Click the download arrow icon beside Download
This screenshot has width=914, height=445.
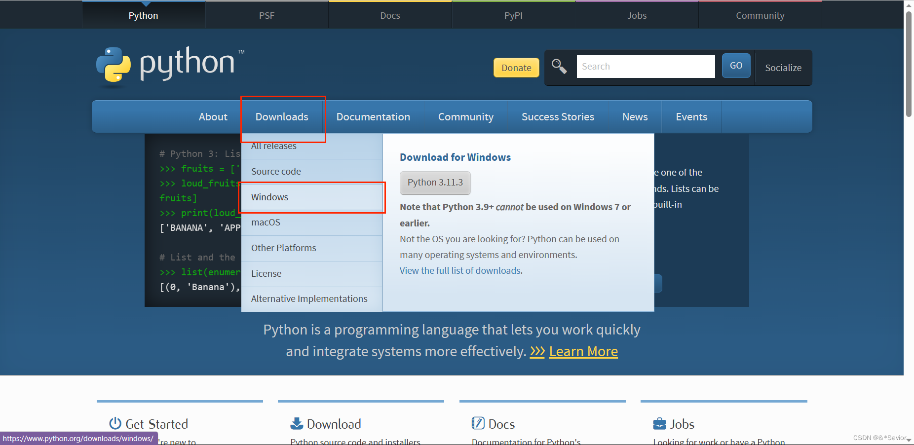click(x=297, y=423)
